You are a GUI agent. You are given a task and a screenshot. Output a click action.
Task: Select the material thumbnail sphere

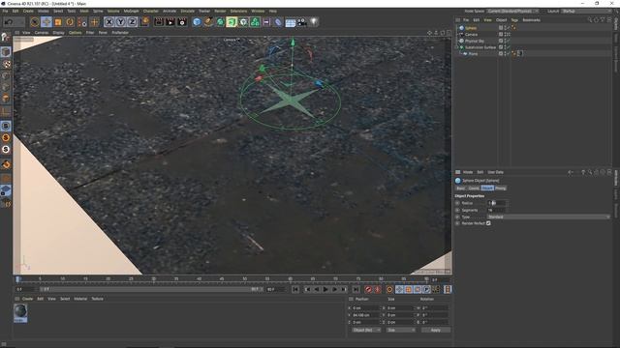(x=20, y=312)
